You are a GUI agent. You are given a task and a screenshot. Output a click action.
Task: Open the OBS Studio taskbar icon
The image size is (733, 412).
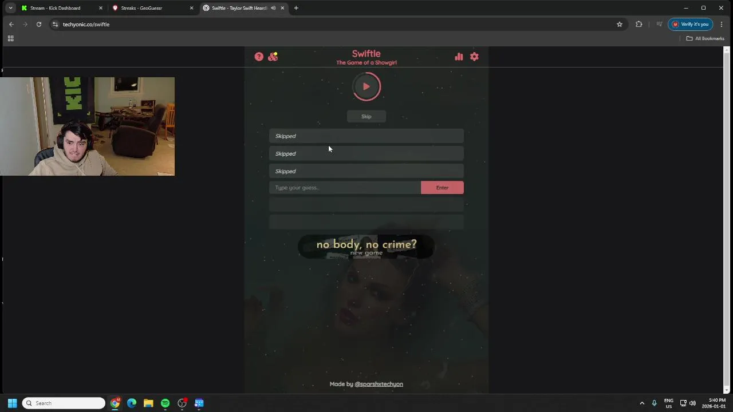[x=182, y=403]
